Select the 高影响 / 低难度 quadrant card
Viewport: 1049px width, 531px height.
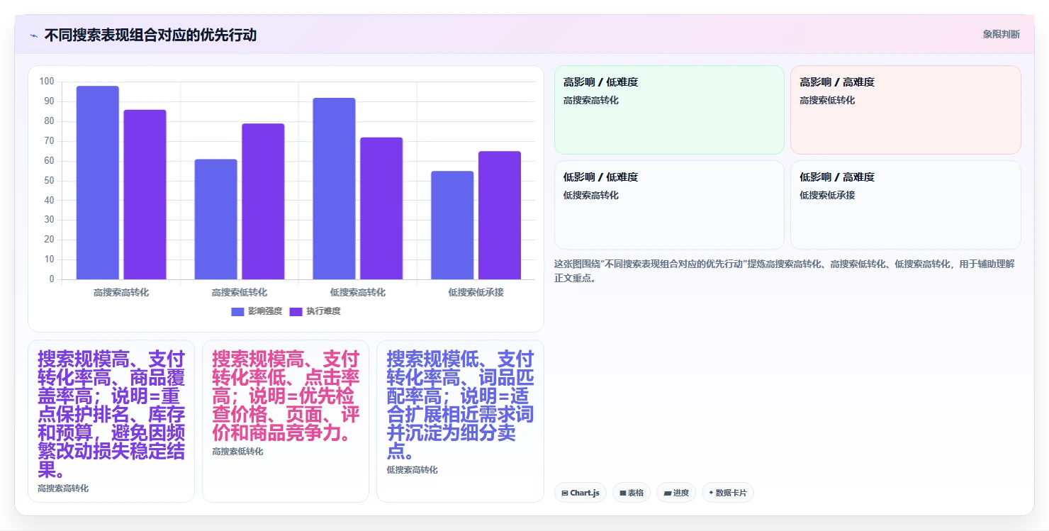(669, 110)
